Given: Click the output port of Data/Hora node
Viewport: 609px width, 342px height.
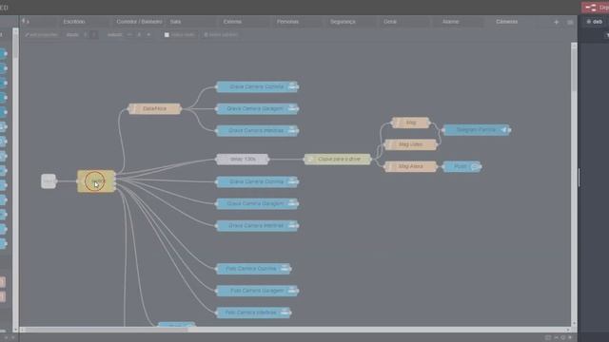Looking at the screenshot, I should click(182, 108).
